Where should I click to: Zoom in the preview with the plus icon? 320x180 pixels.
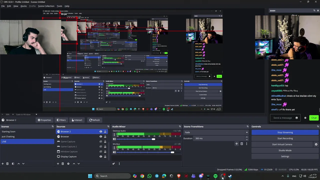point(13,114)
